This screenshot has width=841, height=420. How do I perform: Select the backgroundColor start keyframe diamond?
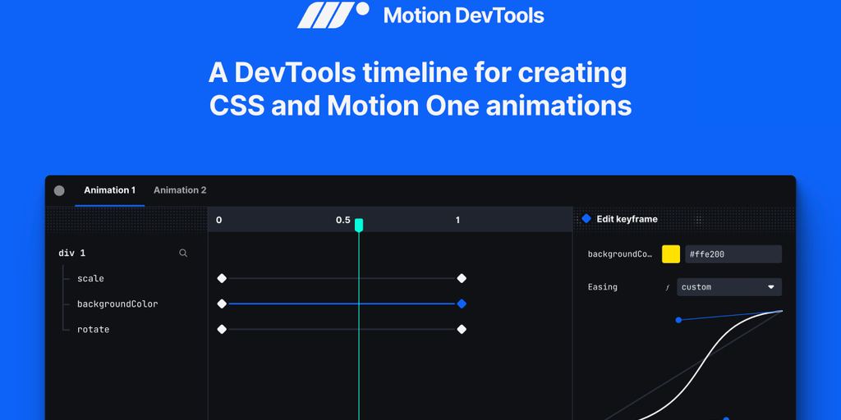(222, 304)
